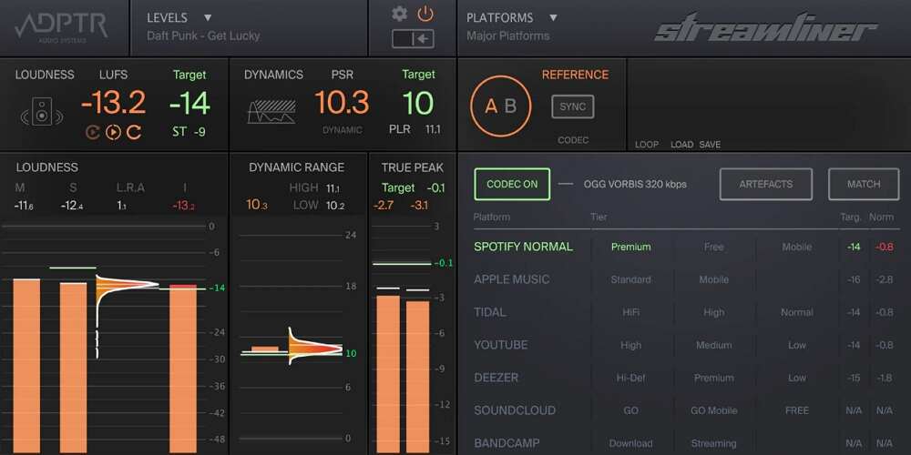Click the -14 loudness target value

[189, 104]
